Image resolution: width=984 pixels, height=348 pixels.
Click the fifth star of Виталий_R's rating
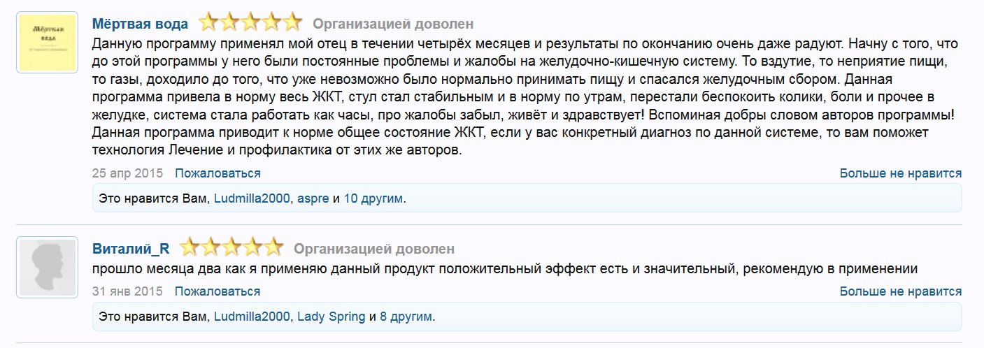click(273, 248)
